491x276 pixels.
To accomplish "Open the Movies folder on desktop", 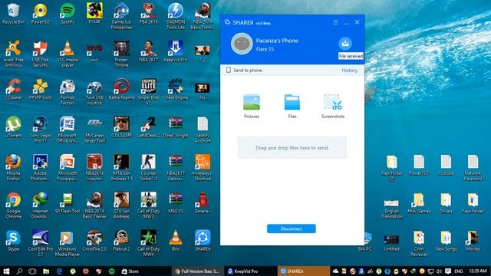I will coord(473,241).
